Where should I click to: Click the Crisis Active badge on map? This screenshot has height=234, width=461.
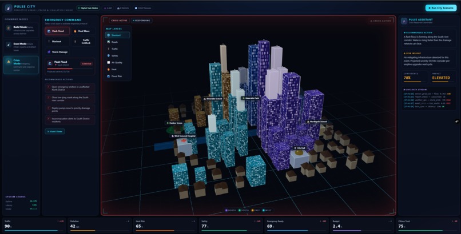119,21
